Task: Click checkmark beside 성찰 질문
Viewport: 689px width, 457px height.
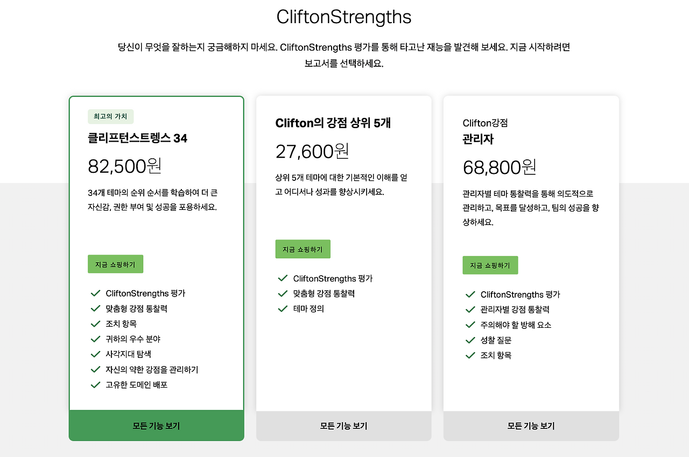Action: click(470, 340)
